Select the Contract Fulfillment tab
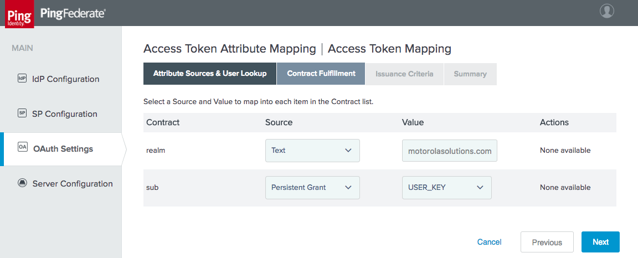The width and height of the screenshot is (638, 258). click(x=321, y=74)
